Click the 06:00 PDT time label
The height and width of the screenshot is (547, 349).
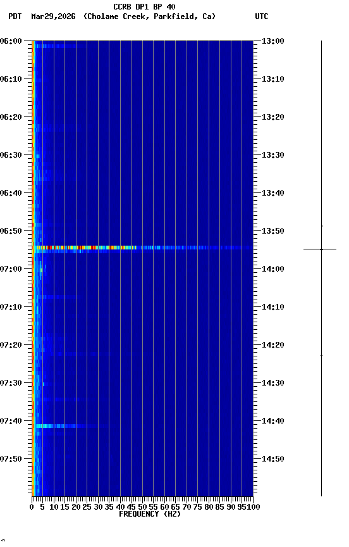pyautogui.click(x=11, y=41)
